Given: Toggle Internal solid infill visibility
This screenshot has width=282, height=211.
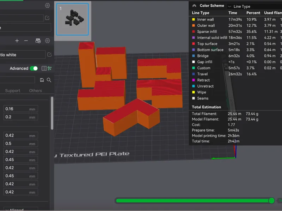Looking at the screenshot, I should point(194,38).
